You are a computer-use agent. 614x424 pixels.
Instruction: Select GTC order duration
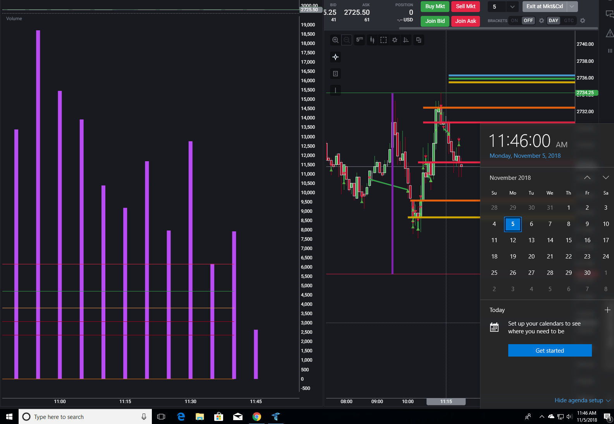click(x=569, y=21)
